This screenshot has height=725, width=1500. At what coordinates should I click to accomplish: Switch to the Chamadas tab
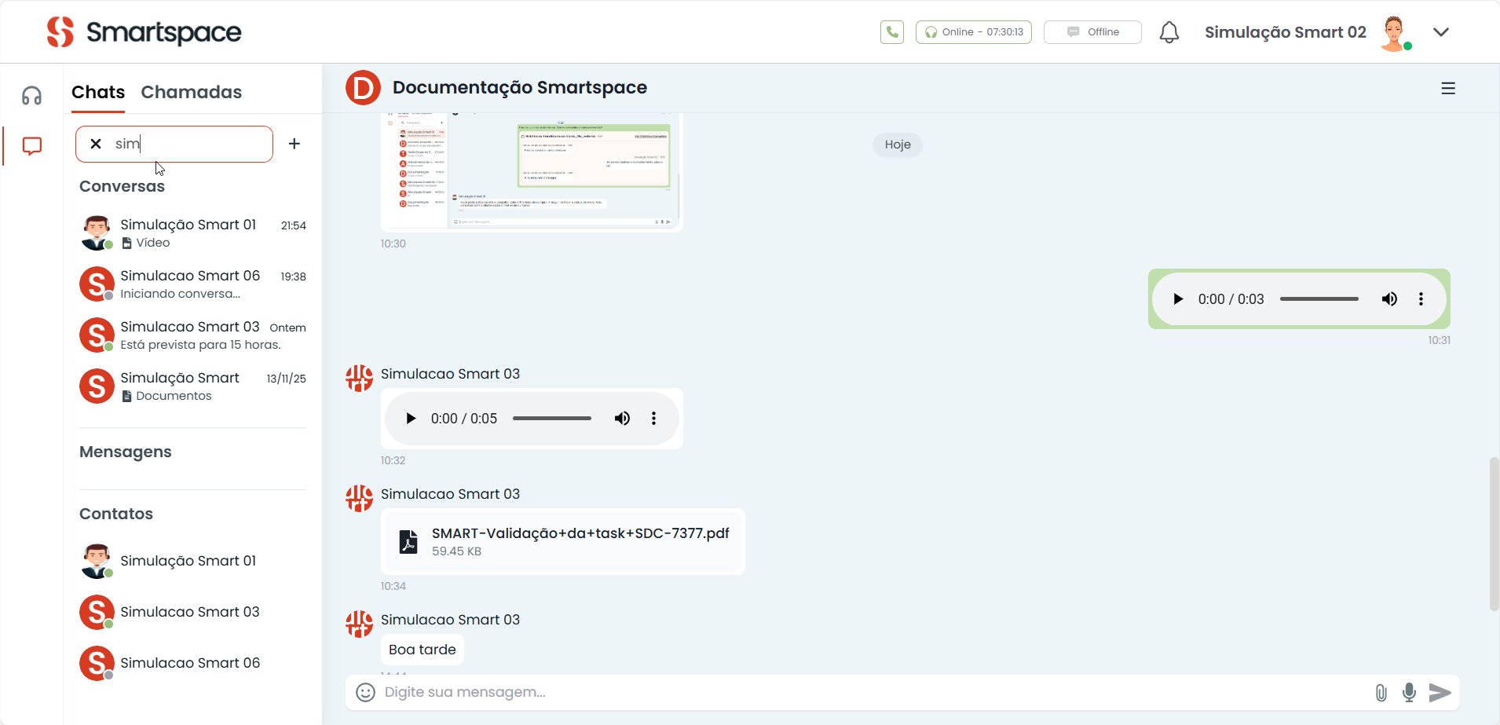(191, 92)
